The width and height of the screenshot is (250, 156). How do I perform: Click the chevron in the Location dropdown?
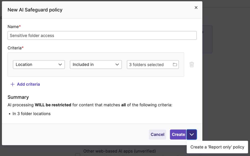[60, 65]
